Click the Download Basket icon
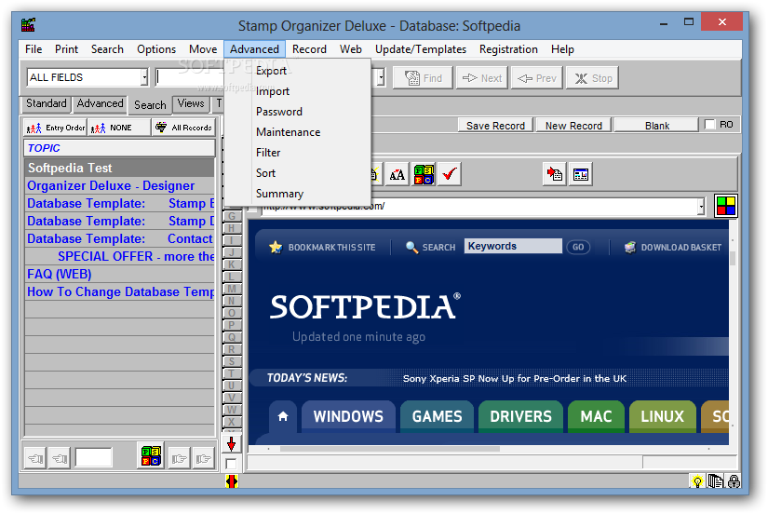The height and width of the screenshot is (514, 768). point(630,247)
